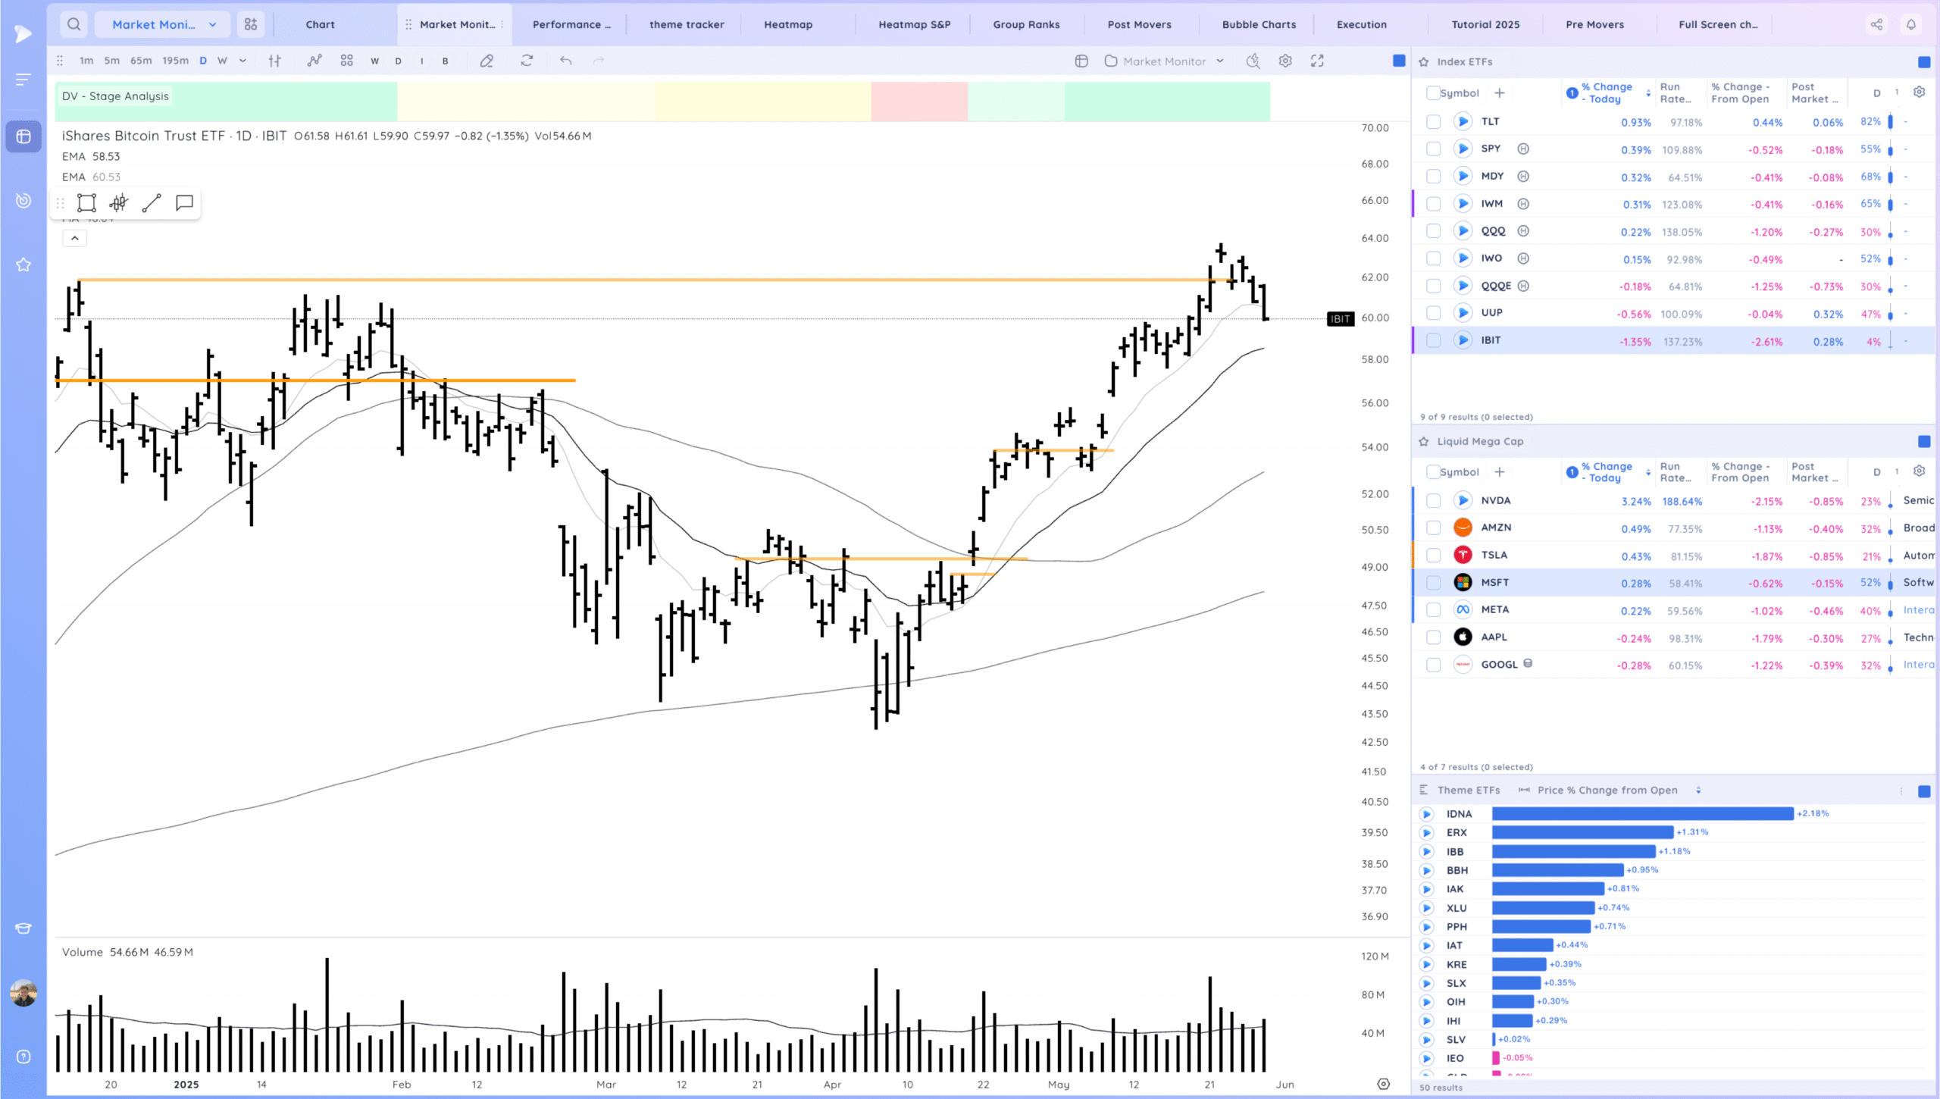1940x1099 pixels.
Task: Select all symbols in Index ETFs checkbox
Action: point(1432,92)
